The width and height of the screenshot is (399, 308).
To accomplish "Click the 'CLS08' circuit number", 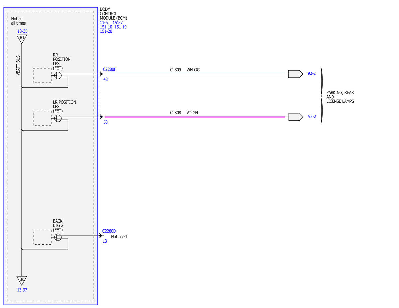I will pos(175,113).
